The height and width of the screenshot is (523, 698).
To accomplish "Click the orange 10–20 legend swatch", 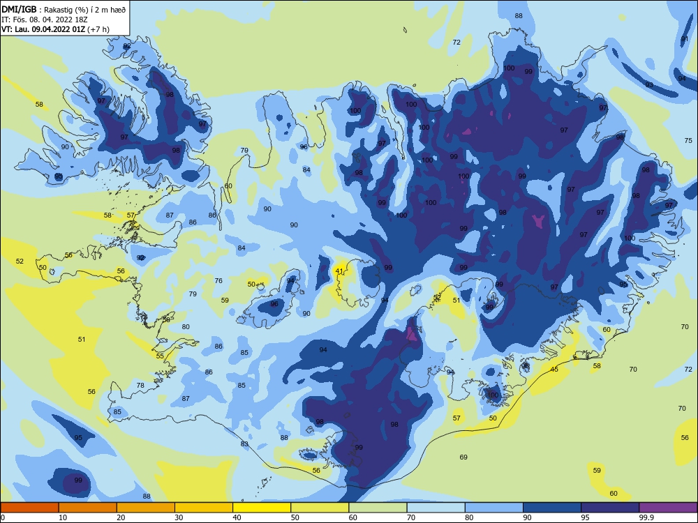I will click(88, 508).
